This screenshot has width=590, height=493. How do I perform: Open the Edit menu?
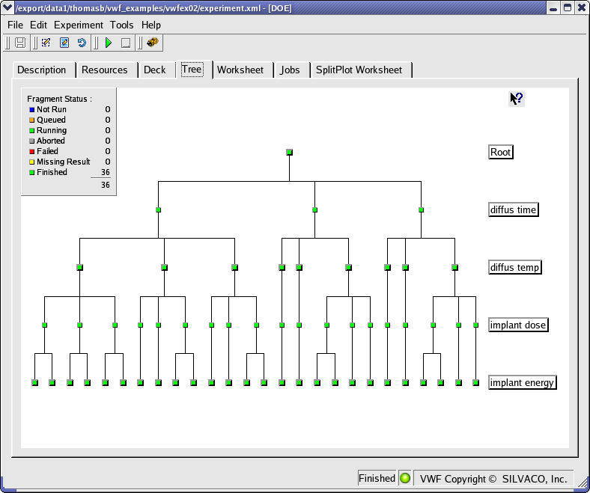coord(38,25)
